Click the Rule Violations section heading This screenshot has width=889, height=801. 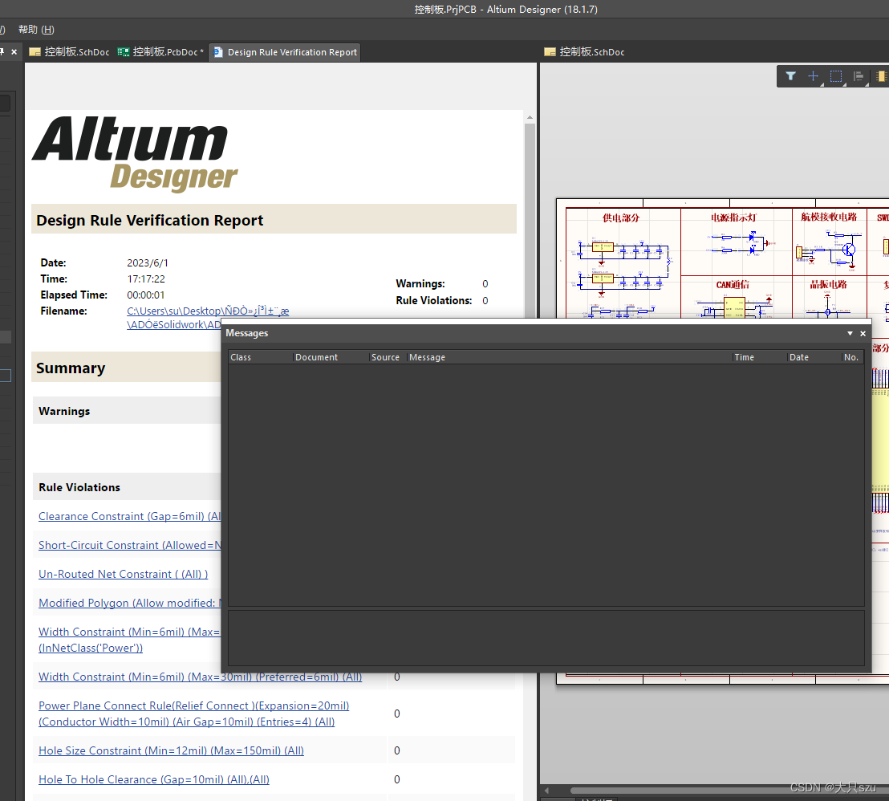pos(79,487)
